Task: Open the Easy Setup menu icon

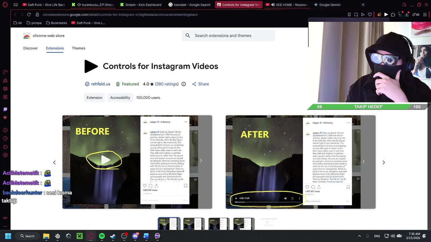Action: [425, 15]
